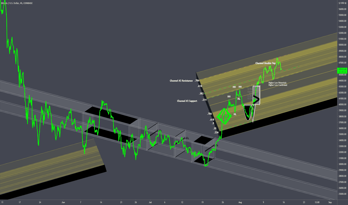
Task: Click the 23 date label on time axis
Action: [304, 202]
